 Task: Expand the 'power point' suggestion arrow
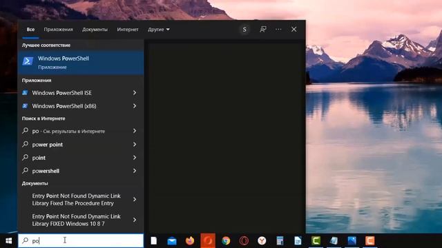click(x=135, y=145)
